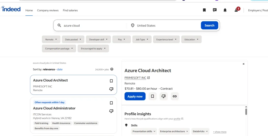This screenshot has height=136, width=268.
Task: Open external link icon next to PRIMESOFT INC
Action: [149, 78]
